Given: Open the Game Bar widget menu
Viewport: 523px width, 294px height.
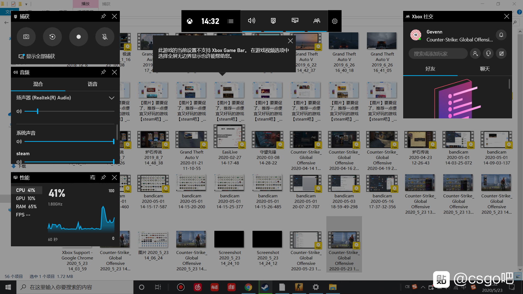Looking at the screenshot, I should [230, 21].
